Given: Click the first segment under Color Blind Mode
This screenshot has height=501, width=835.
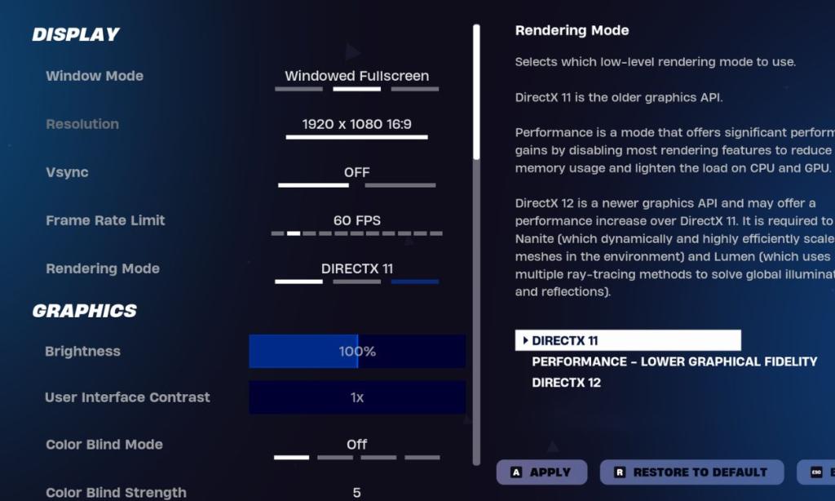Looking at the screenshot, I should click(x=291, y=458).
